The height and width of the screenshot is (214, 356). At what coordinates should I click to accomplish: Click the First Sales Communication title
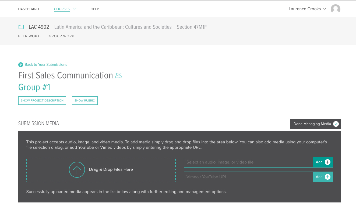pyautogui.click(x=66, y=75)
